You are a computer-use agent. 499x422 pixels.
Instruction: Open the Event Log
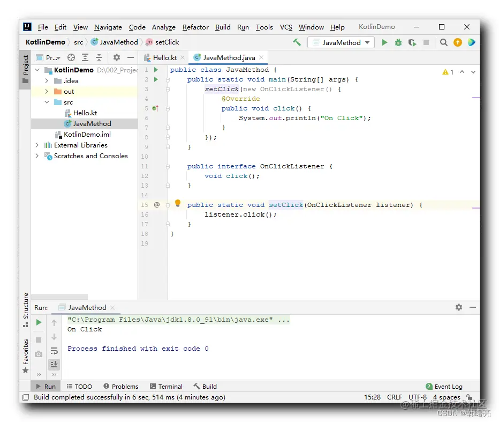pos(444,386)
